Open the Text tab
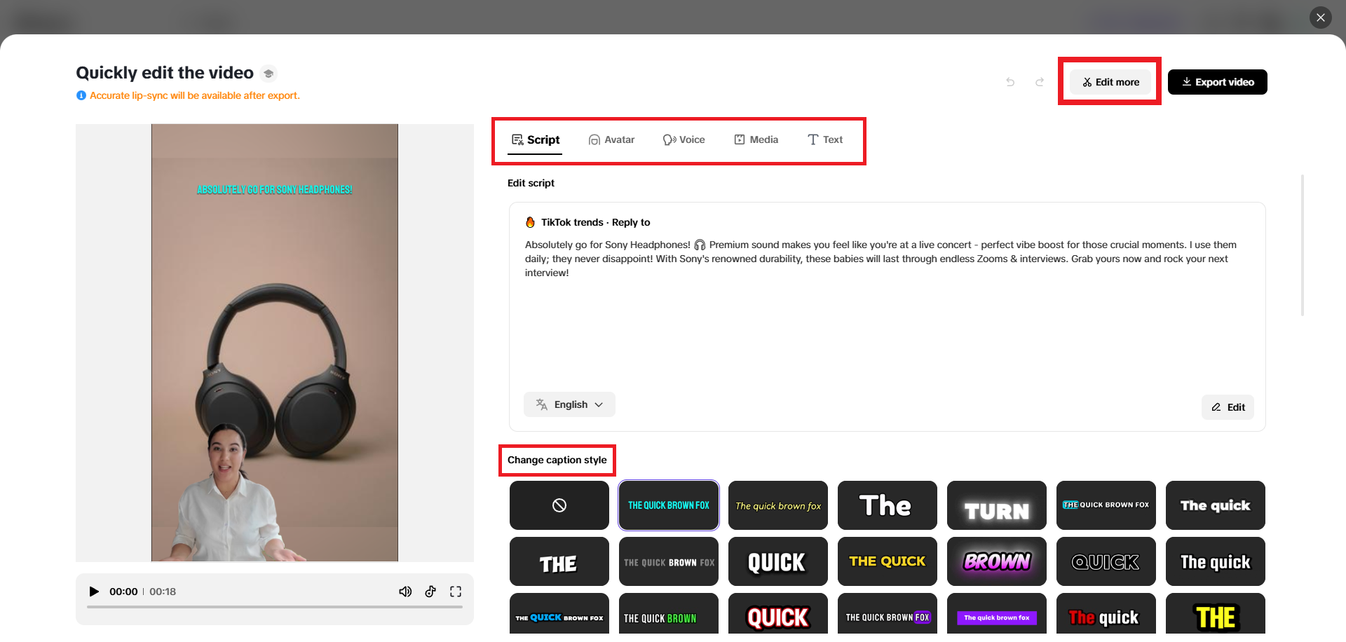1346x642 pixels. pyautogui.click(x=824, y=139)
